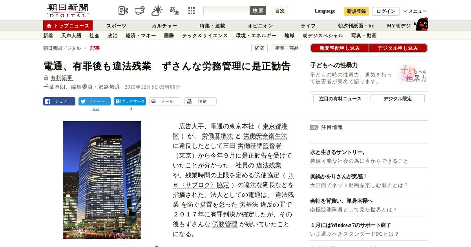The height and width of the screenshot is (247, 471).
Task: Open the Language selector
Action: pyautogui.click(x=325, y=11)
